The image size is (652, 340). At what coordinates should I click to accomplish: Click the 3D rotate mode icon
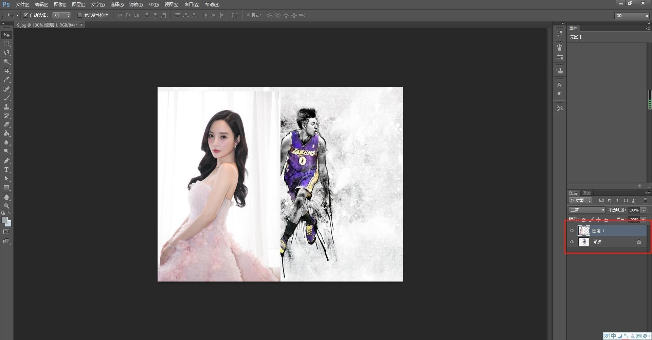[x=269, y=15]
